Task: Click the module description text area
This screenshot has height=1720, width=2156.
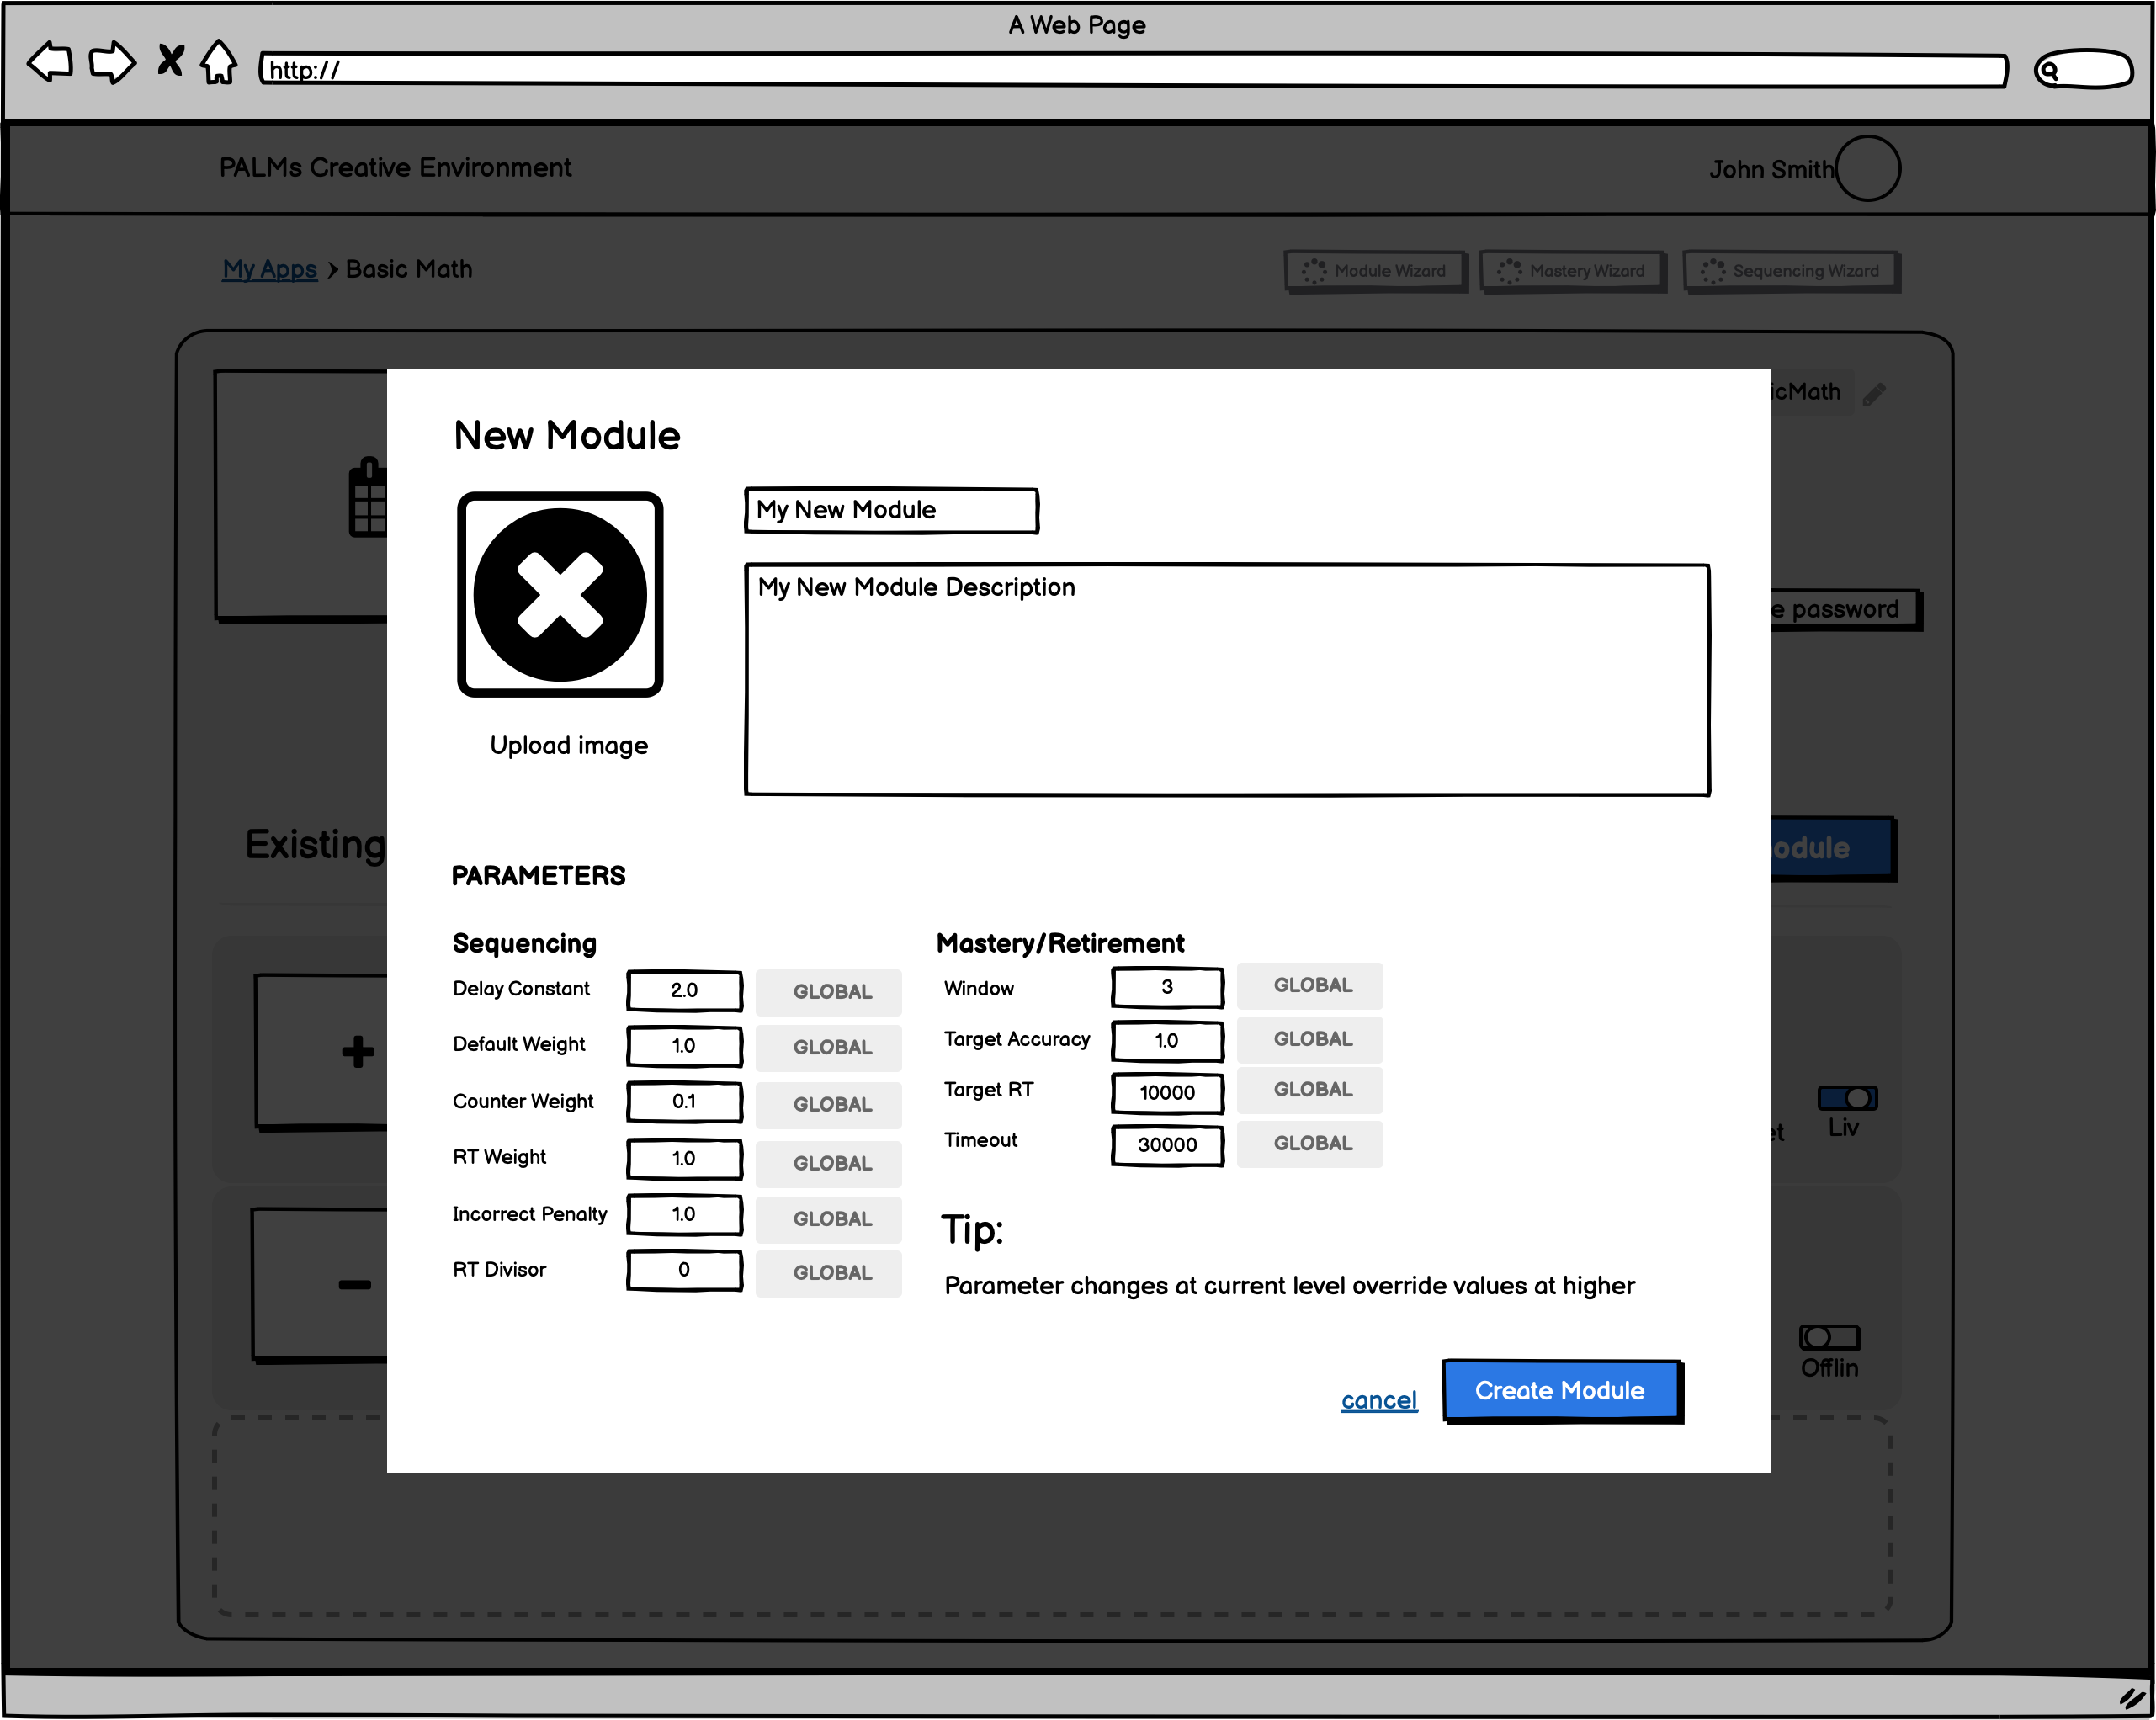Action: pyautogui.click(x=1227, y=680)
